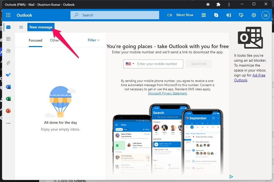Open the Files paperclip icon in sidebar

[x=8, y=63]
